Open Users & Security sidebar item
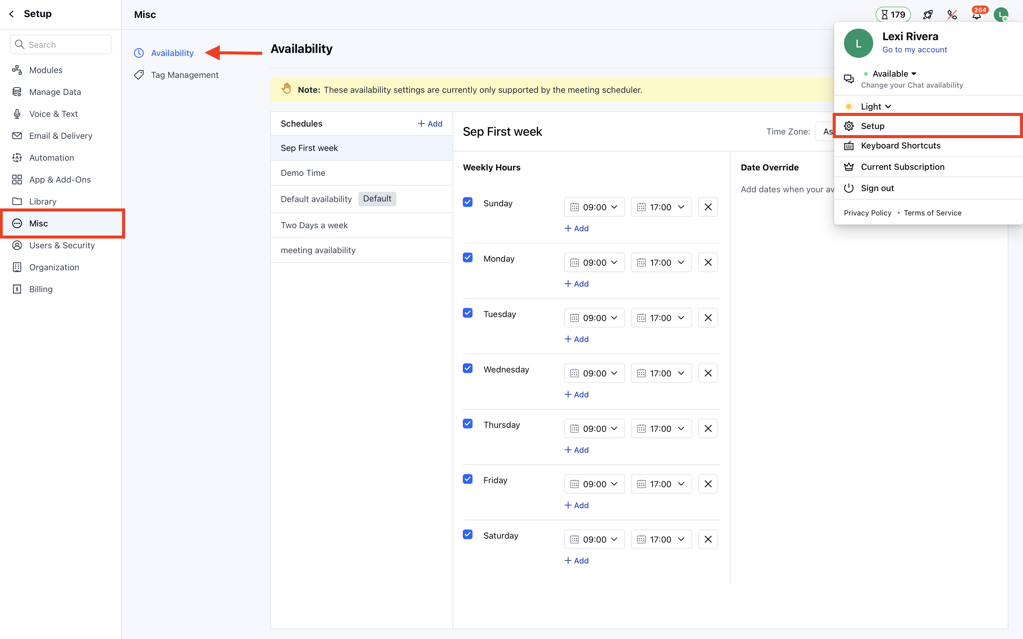This screenshot has width=1023, height=639. pos(62,245)
